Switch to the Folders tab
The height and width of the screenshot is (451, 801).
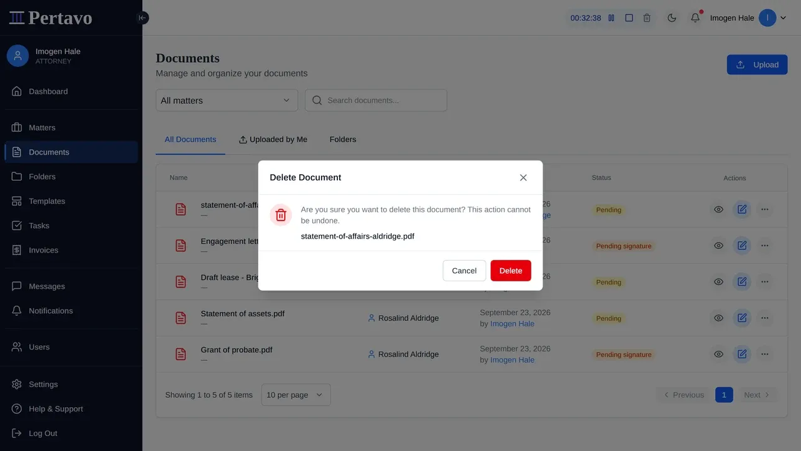pos(343,140)
